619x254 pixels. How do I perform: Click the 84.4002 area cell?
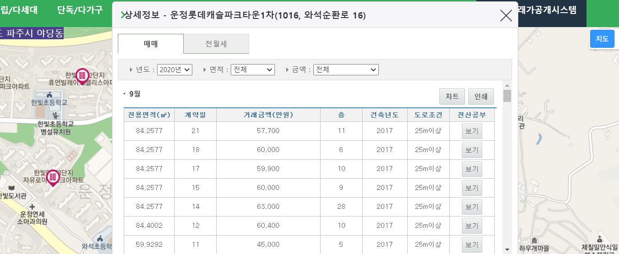[149, 226]
